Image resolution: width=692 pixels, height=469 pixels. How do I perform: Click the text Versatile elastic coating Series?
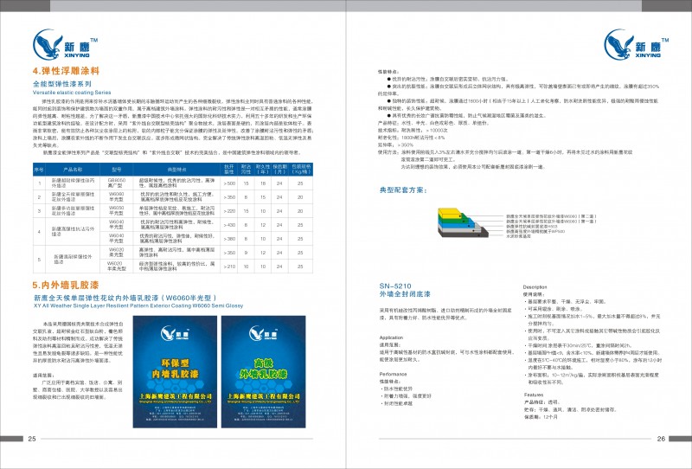click(x=72, y=93)
